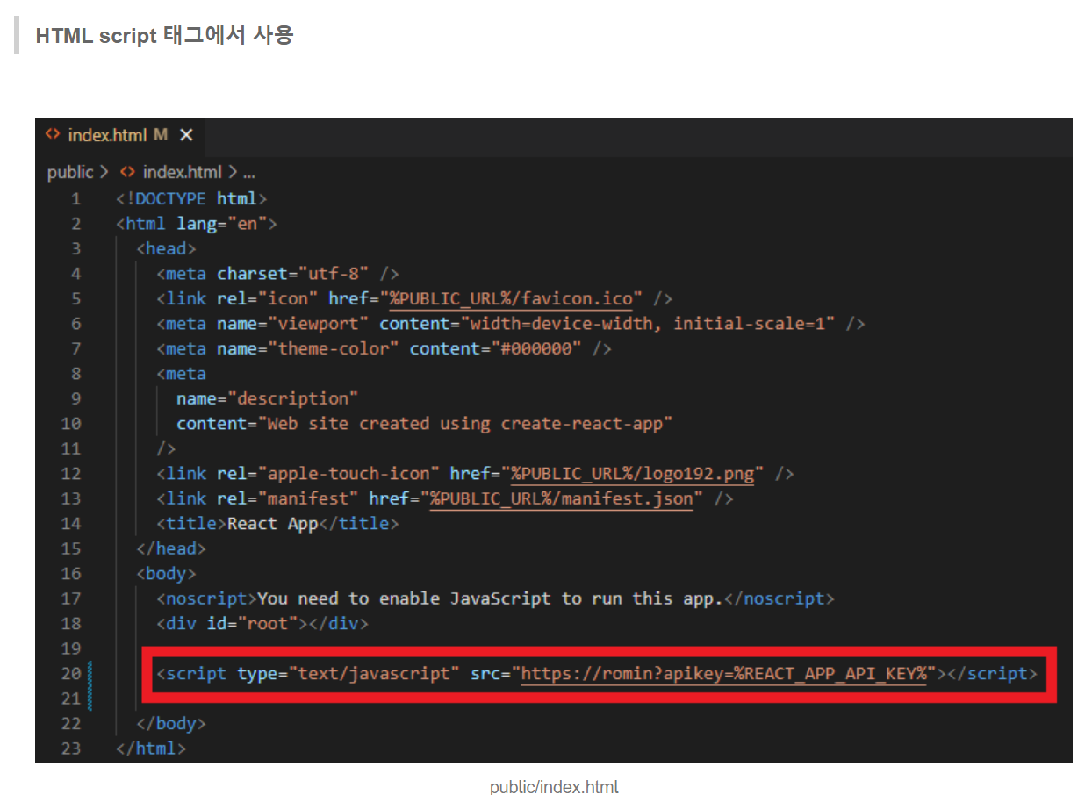Click the React App title tag
Image resolution: width=1085 pixels, height=795 pixels.
(x=278, y=524)
